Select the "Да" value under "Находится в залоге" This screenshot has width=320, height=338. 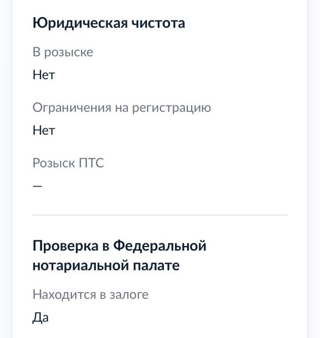(41, 317)
